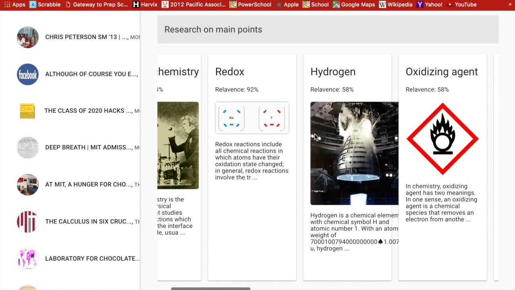Open Gateway to Prep Sc... bookmark
The height and width of the screenshot is (290, 515).
pos(97,4)
